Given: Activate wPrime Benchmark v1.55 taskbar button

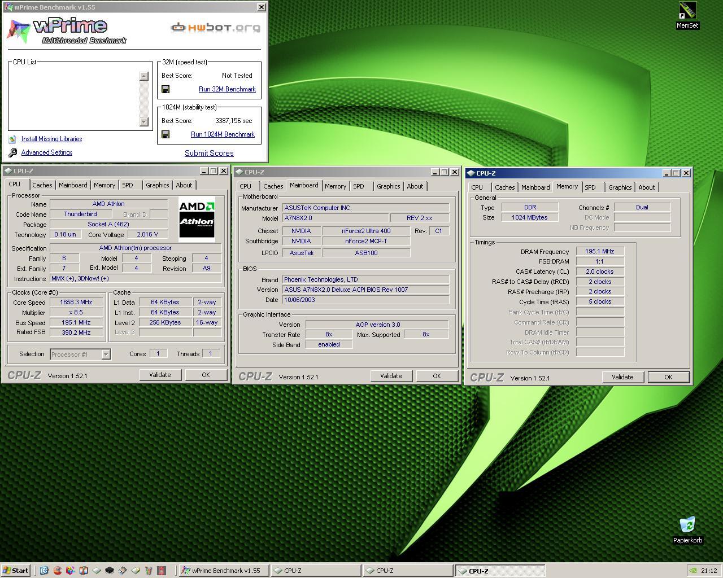Looking at the screenshot, I should [x=224, y=571].
